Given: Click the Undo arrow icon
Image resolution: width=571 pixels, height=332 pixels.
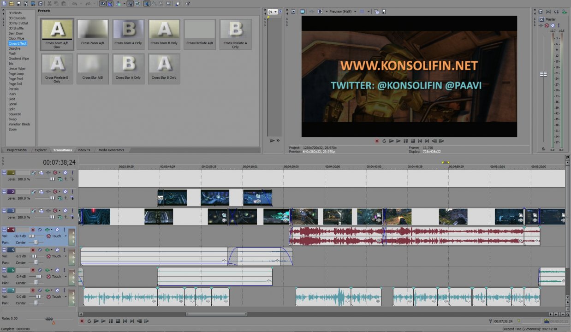Looking at the screenshot, I should coord(75,4).
